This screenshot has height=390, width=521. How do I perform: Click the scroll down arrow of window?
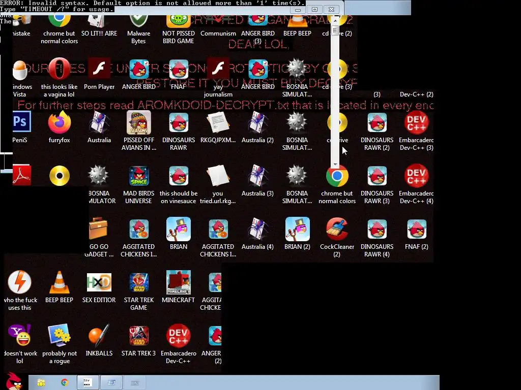[335, 164]
